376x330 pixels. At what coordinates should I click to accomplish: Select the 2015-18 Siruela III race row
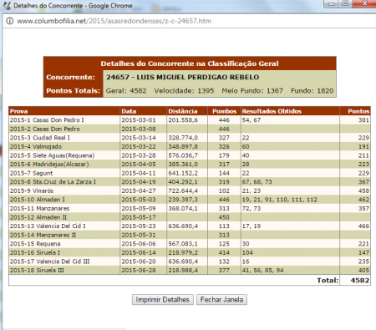coord(190,271)
